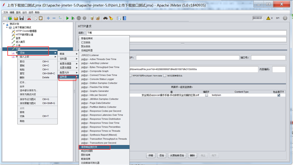This screenshot has height=165, width=293.
Task: Choose 聚合报告 listener
Action: point(104,47)
